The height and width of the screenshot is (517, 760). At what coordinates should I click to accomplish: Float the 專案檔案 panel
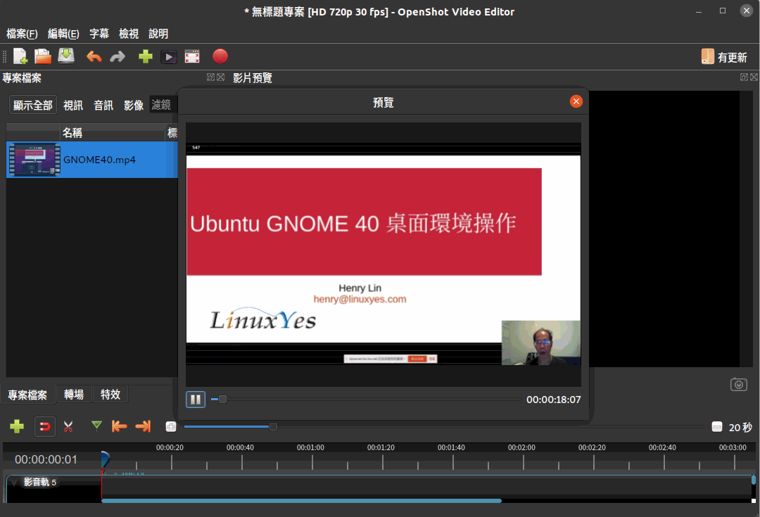[x=211, y=77]
